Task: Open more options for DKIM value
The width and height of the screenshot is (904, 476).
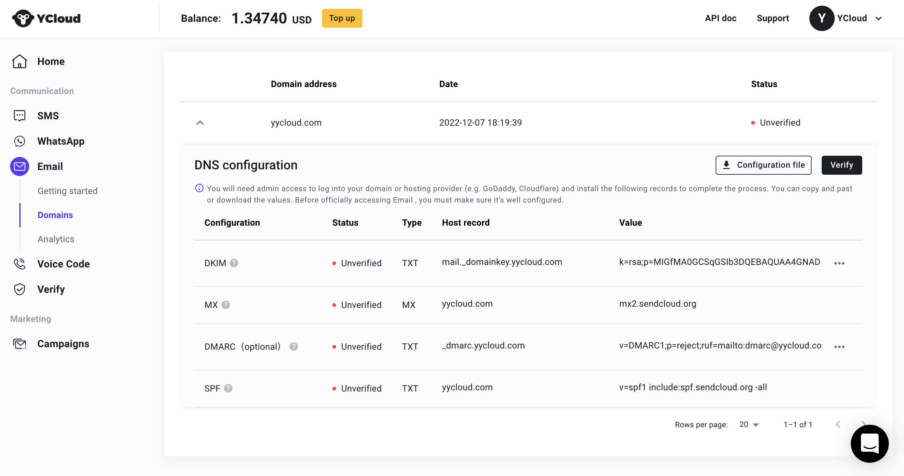Action: tap(839, 263)
